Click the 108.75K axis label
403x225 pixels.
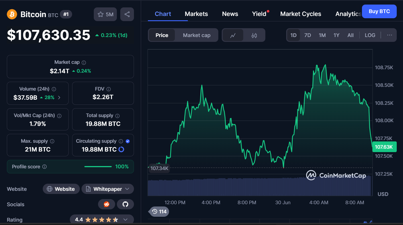point(384,67)
